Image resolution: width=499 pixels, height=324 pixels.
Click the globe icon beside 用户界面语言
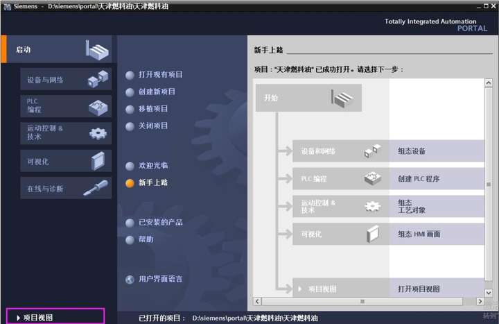pos(130,280)
